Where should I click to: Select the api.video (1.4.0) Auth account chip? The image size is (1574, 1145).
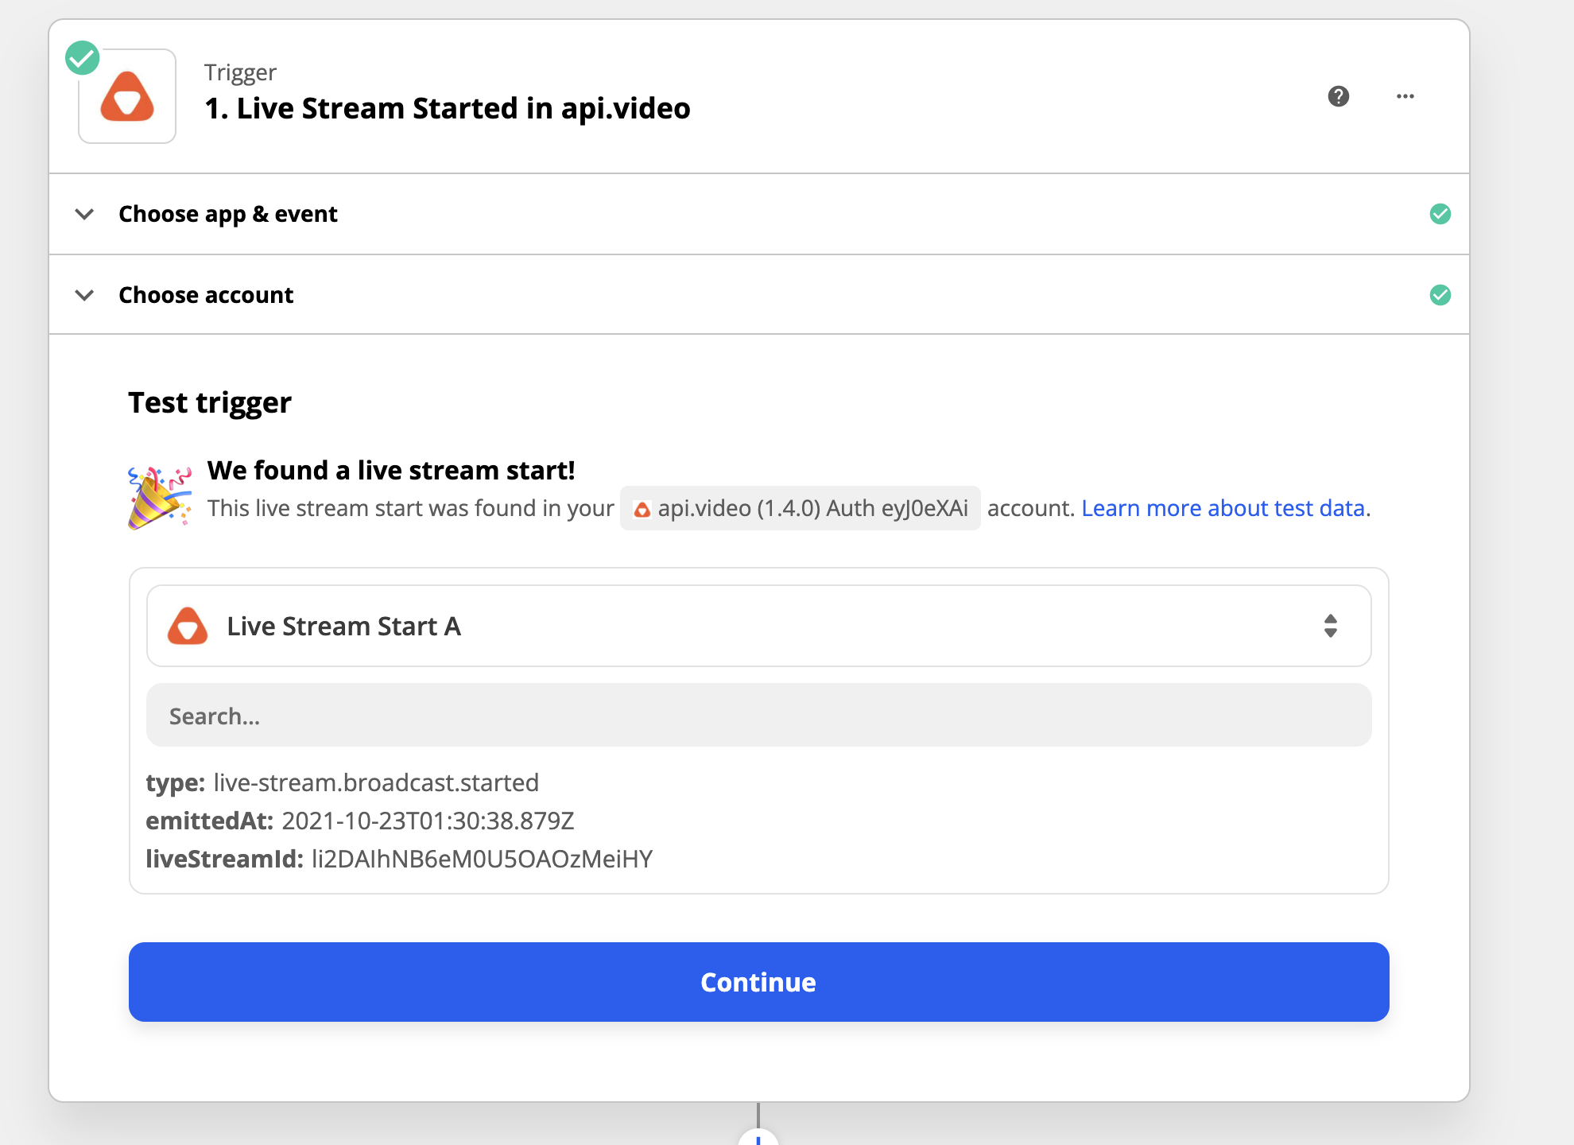pyautogui.click(x=800, y=508)
